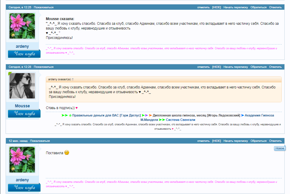Open Дипломная школа гипноза [Игорь Ледоховский] link
The image size is (290, 194).
point(196,115)
